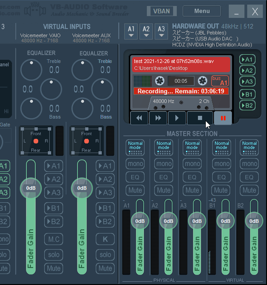267x285 pixels.
Task: Click the right cassette reel
Action: point(203,81)
